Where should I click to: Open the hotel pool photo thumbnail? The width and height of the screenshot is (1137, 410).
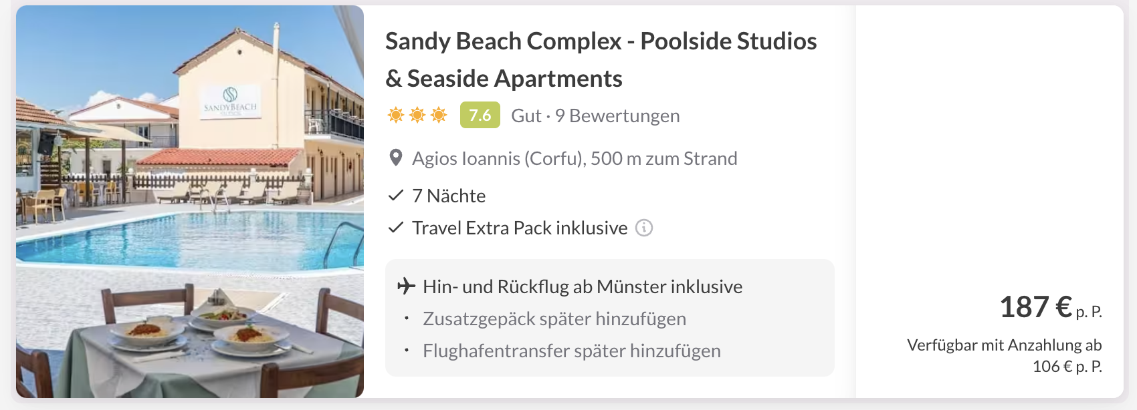coord(190,202)
